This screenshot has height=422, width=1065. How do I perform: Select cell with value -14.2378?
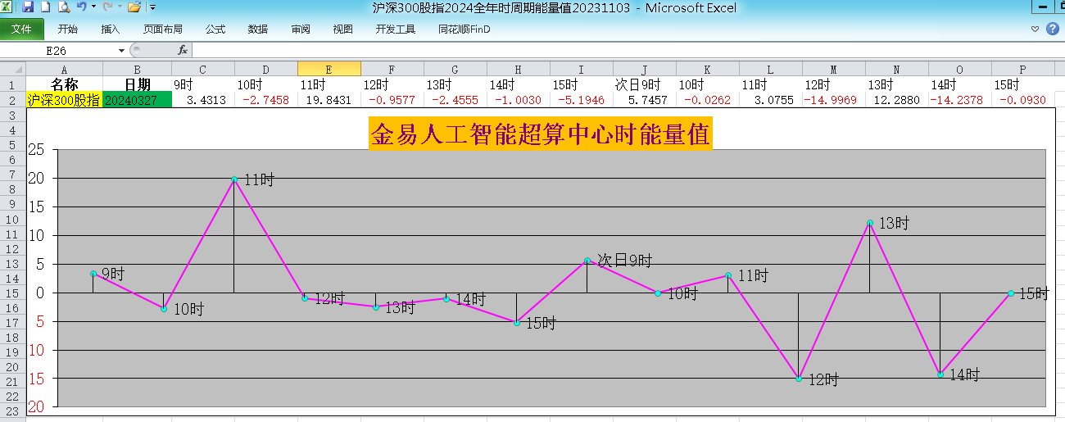click(959, 100)
